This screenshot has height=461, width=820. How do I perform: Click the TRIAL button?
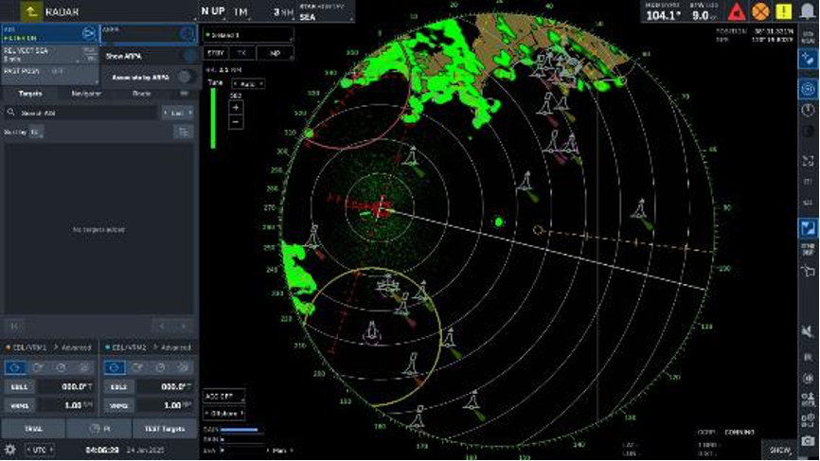[33, 429]
